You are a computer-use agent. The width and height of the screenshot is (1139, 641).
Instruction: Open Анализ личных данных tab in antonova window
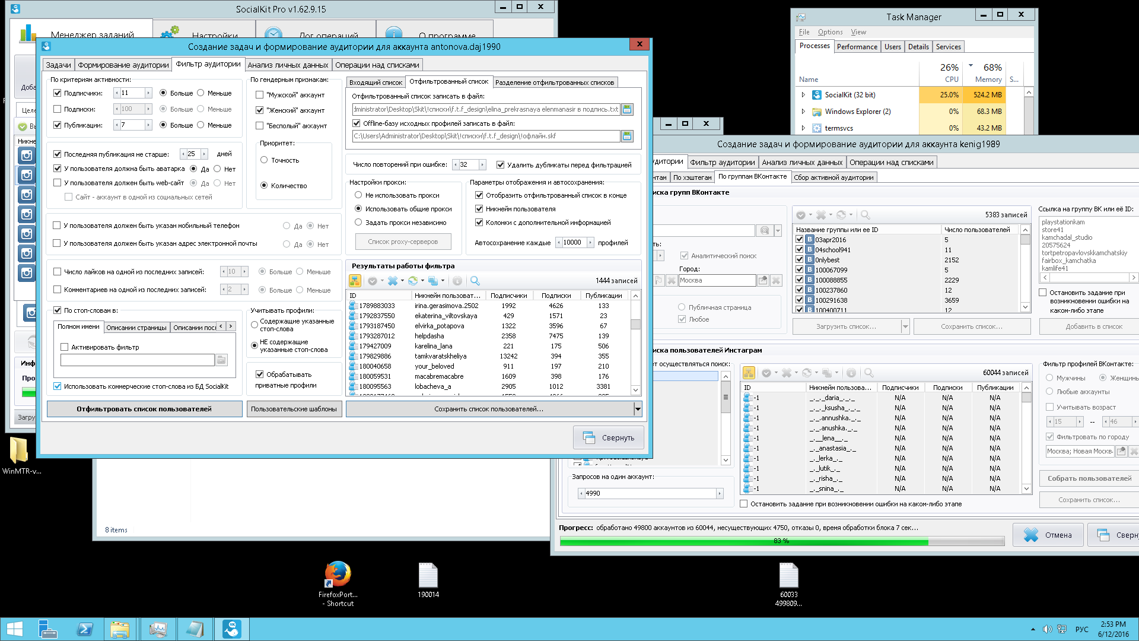click(288, 65)
